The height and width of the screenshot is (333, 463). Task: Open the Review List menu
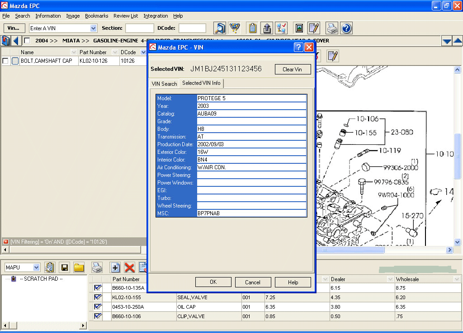point(126,16)
